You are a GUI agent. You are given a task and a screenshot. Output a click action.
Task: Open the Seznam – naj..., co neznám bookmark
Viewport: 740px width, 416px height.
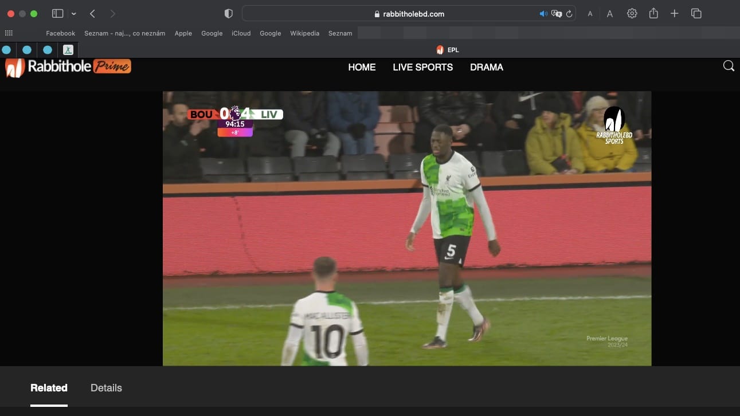(124, 33)
